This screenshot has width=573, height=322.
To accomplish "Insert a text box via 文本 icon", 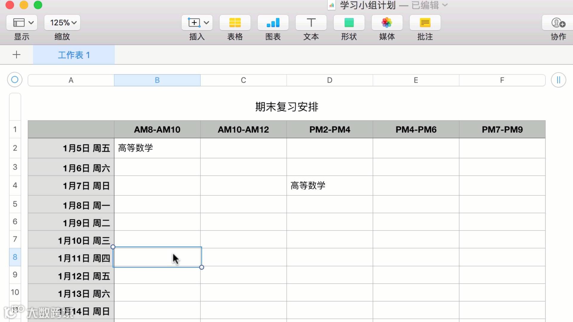I will (x=311, y=23).
